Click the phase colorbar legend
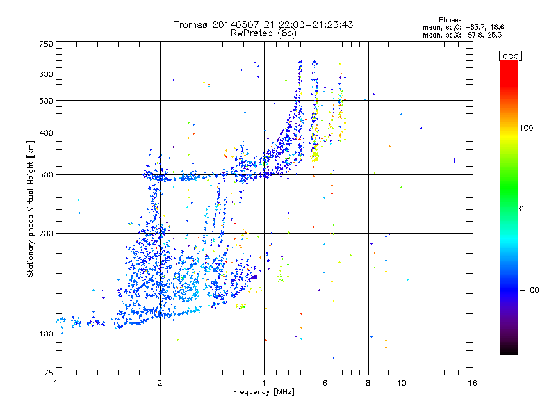 click(509, 207)
